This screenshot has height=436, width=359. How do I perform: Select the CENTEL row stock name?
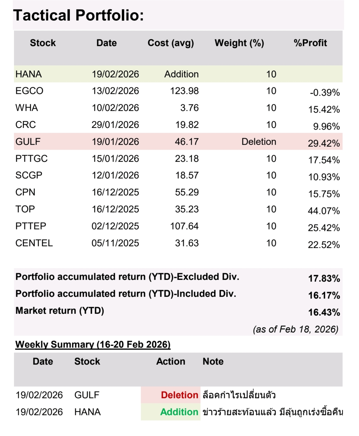34,243
